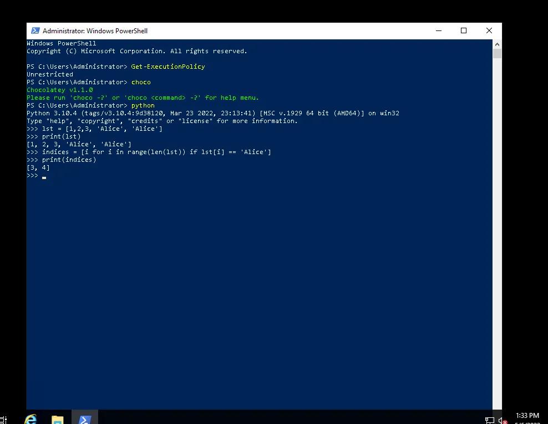Open File Explorer from the taskbar
Screen dimensions: 548x424
(x=58, y=420)
